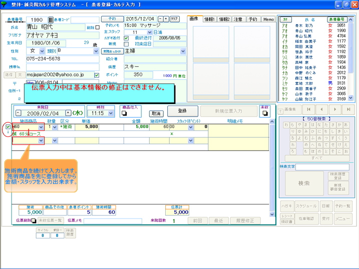Go to next record arrow
This screenshot has height=269, width=359.
tap(335, 109)
